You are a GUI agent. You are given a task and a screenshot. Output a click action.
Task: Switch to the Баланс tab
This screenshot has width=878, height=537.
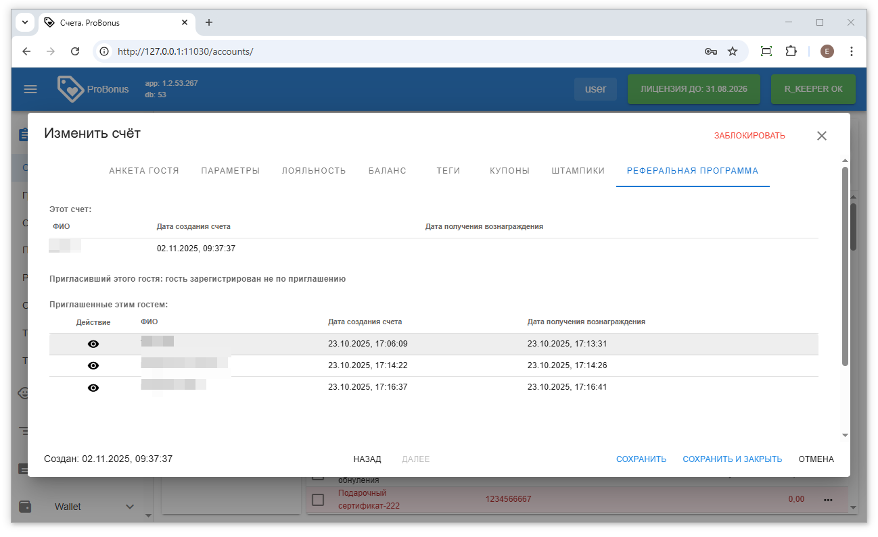pos(387,171)
